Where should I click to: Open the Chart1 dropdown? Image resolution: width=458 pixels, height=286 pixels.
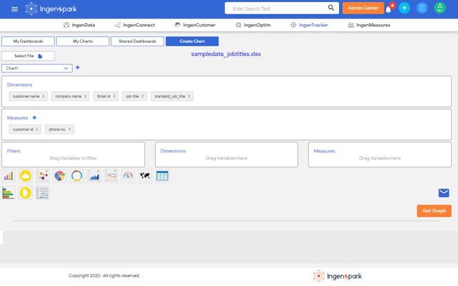point(37,68)
